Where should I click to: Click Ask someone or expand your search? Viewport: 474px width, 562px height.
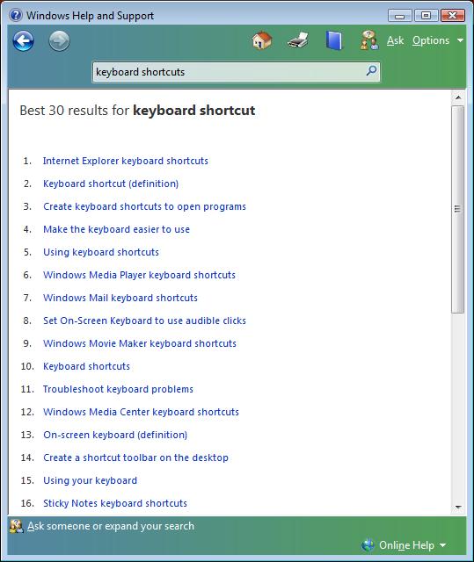point(111,526)
